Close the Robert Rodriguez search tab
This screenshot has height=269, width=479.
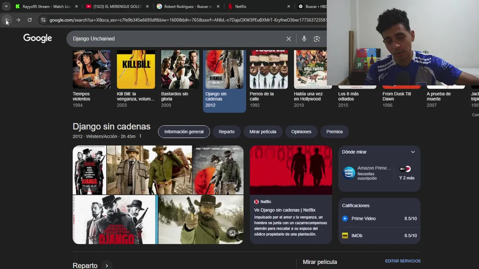pos(218,6)
